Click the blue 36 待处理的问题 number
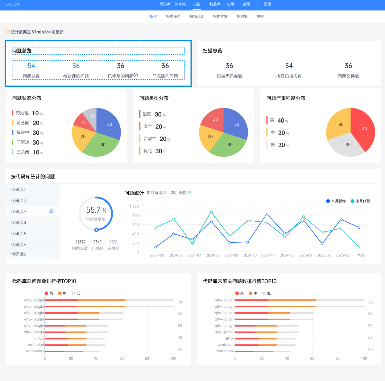Screen dimensions: 385x381 coord(76,66)
